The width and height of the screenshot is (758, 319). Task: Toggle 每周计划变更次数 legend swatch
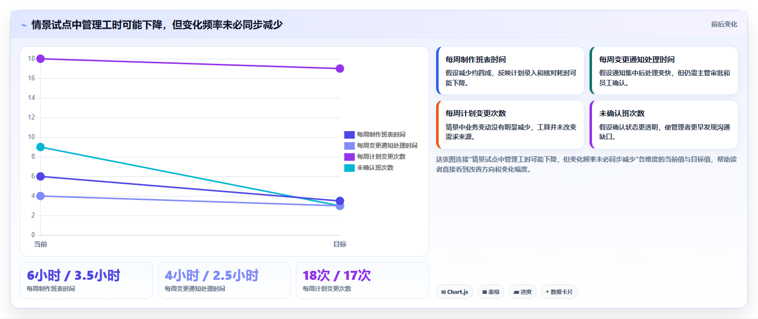pyautogui.click(x=349, y=157)
